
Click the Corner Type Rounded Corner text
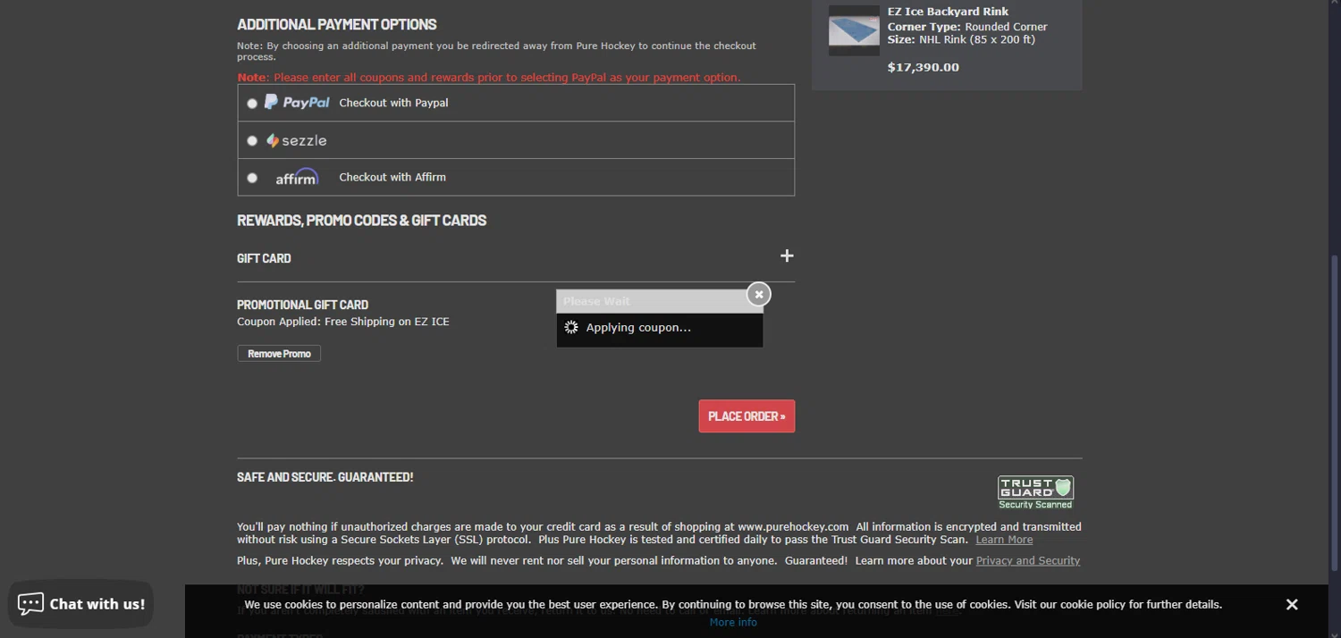point(967,27)
